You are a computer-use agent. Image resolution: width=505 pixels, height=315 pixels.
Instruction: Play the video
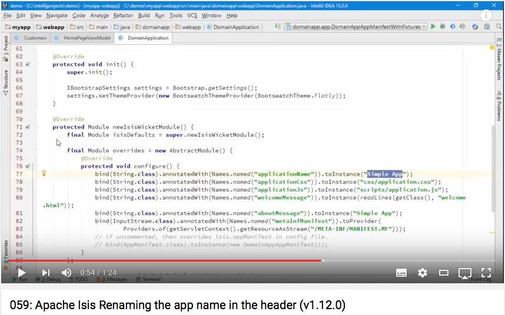[22, 273]
